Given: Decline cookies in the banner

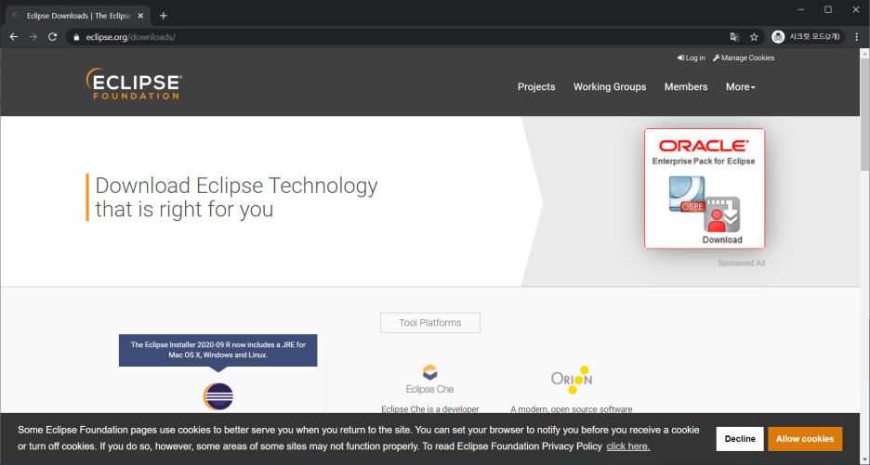Looking at the screenshot, I should coord(740,438).
